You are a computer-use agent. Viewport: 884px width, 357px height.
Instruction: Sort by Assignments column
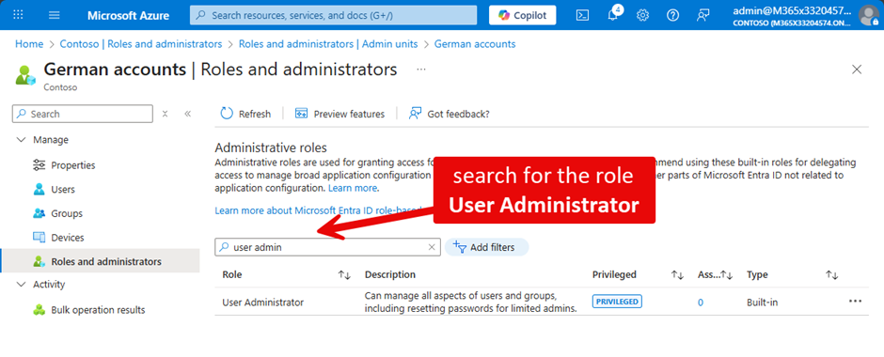pyautogui.click(x=727, y=274)
